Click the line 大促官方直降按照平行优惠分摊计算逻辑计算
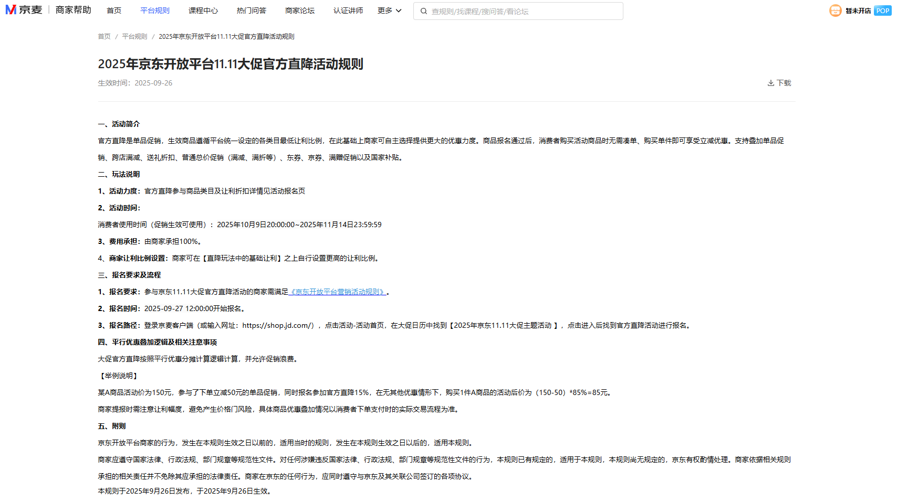897x502 pixels. [x=200, y=359]
